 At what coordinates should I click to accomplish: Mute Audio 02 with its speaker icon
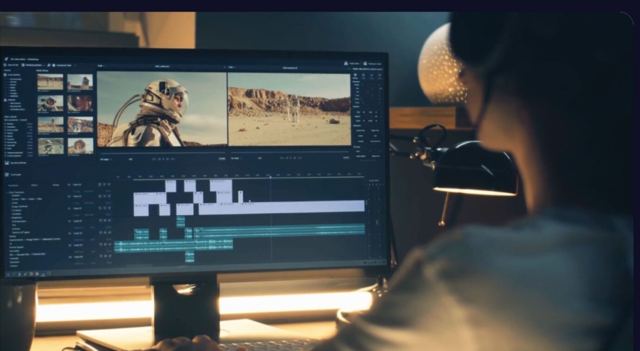(x=109, y=233)
